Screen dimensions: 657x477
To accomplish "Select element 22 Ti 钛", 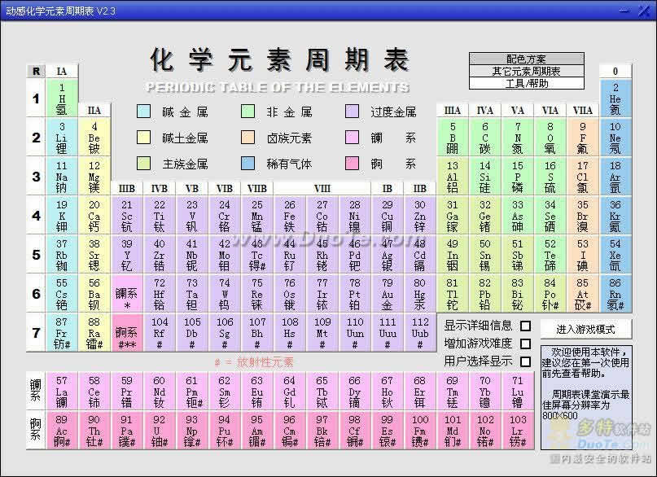I will coord(160,215).
